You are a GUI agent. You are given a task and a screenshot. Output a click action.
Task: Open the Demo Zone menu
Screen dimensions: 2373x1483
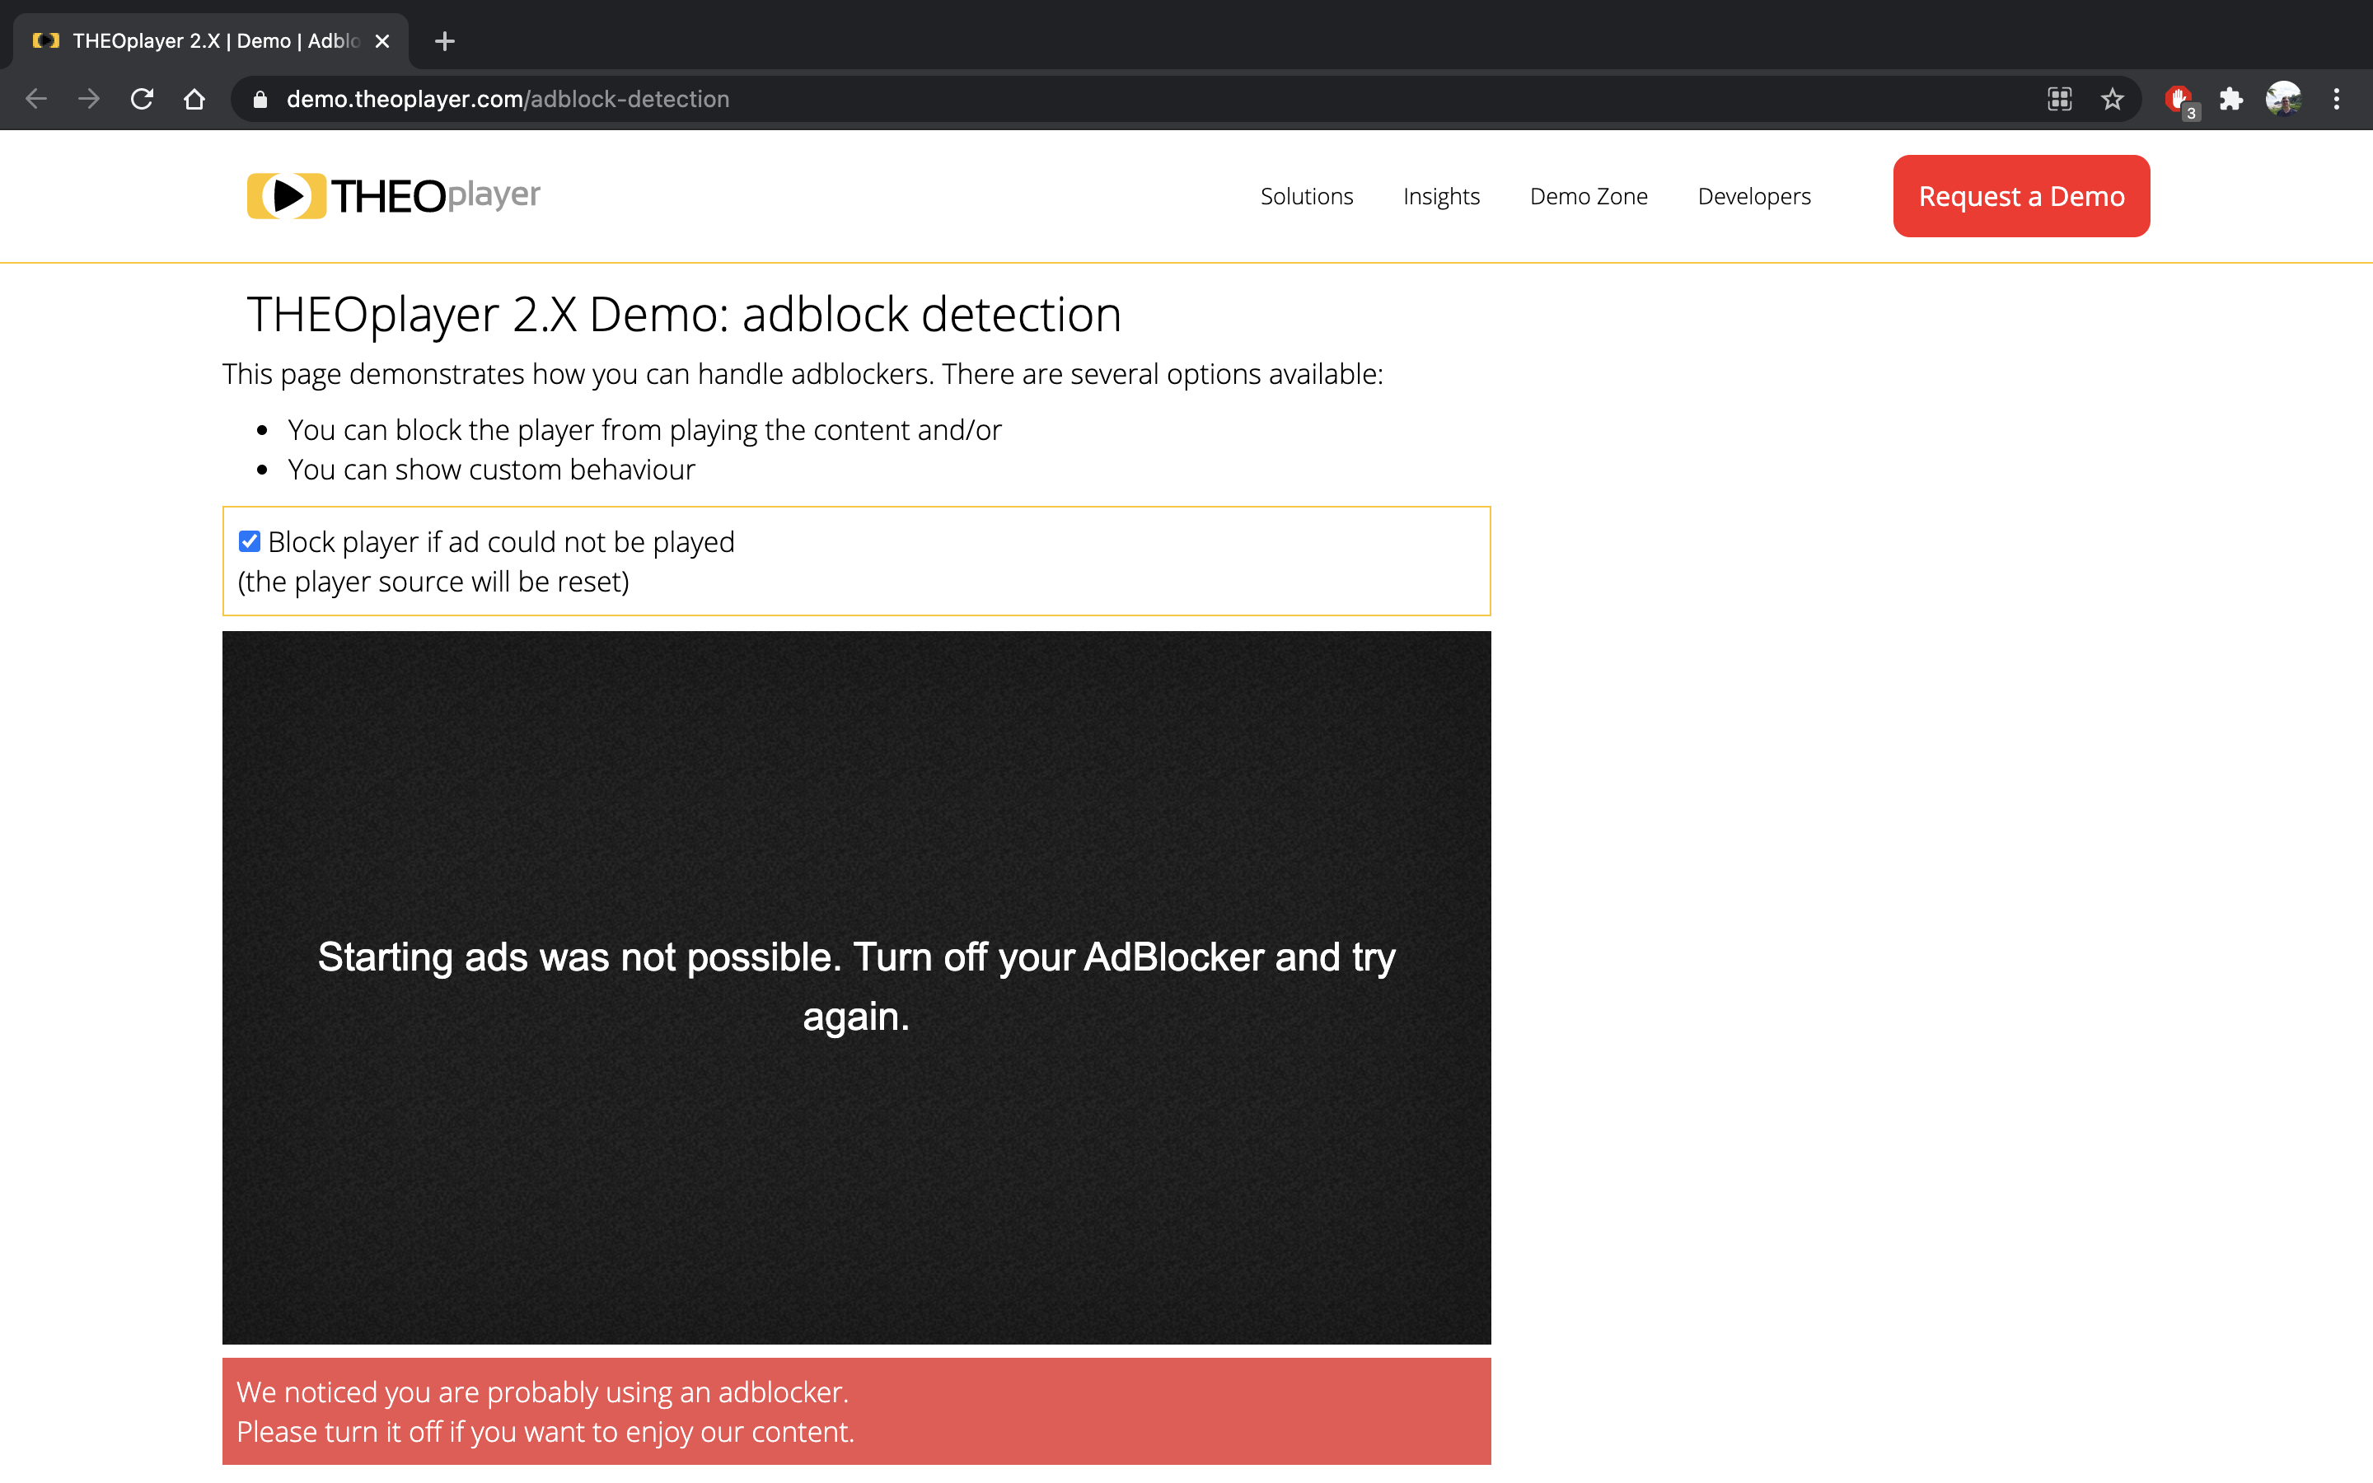coord(1588,195)
